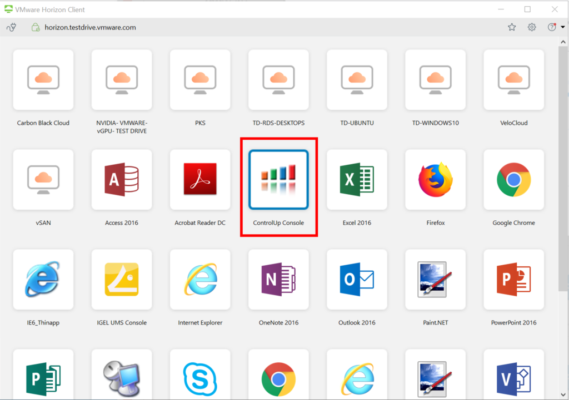Launch the ControlUp Console app
This screenshot has width=569, height=400.
(x=278, y=180)
